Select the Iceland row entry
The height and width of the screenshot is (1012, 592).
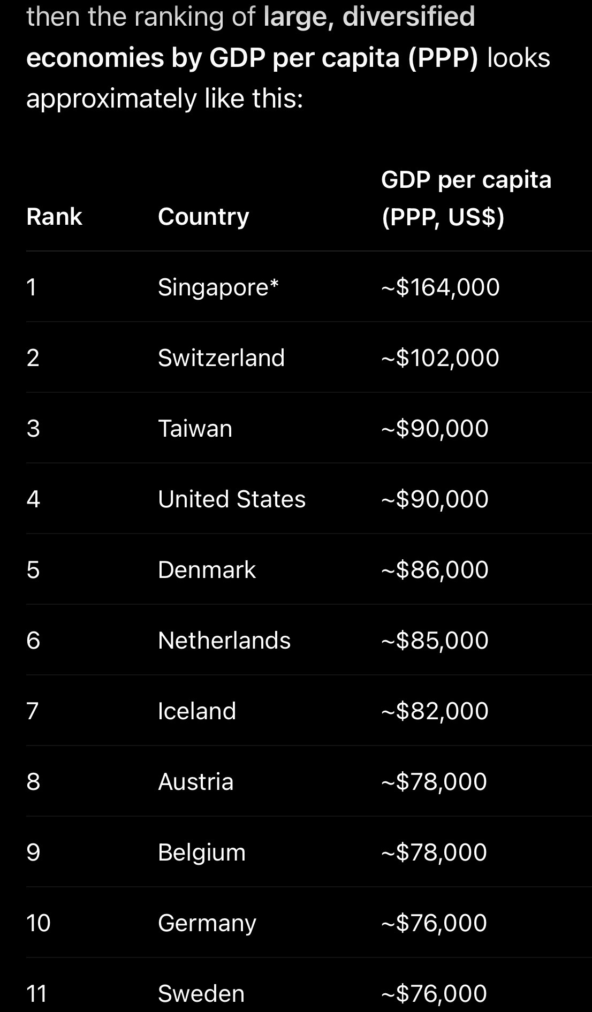(x=197, y=711)
